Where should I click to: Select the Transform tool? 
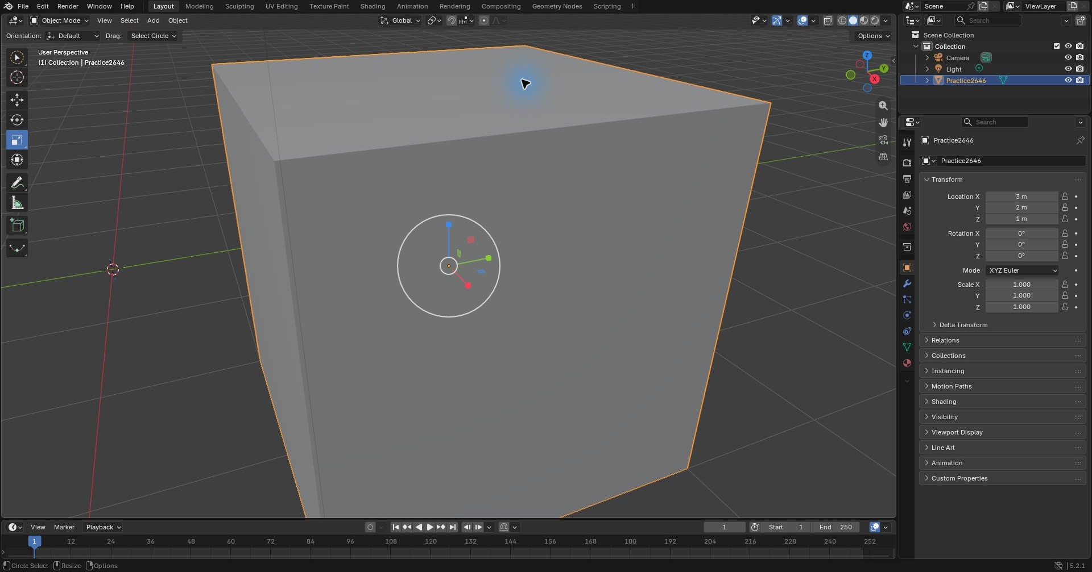(17, 160)
